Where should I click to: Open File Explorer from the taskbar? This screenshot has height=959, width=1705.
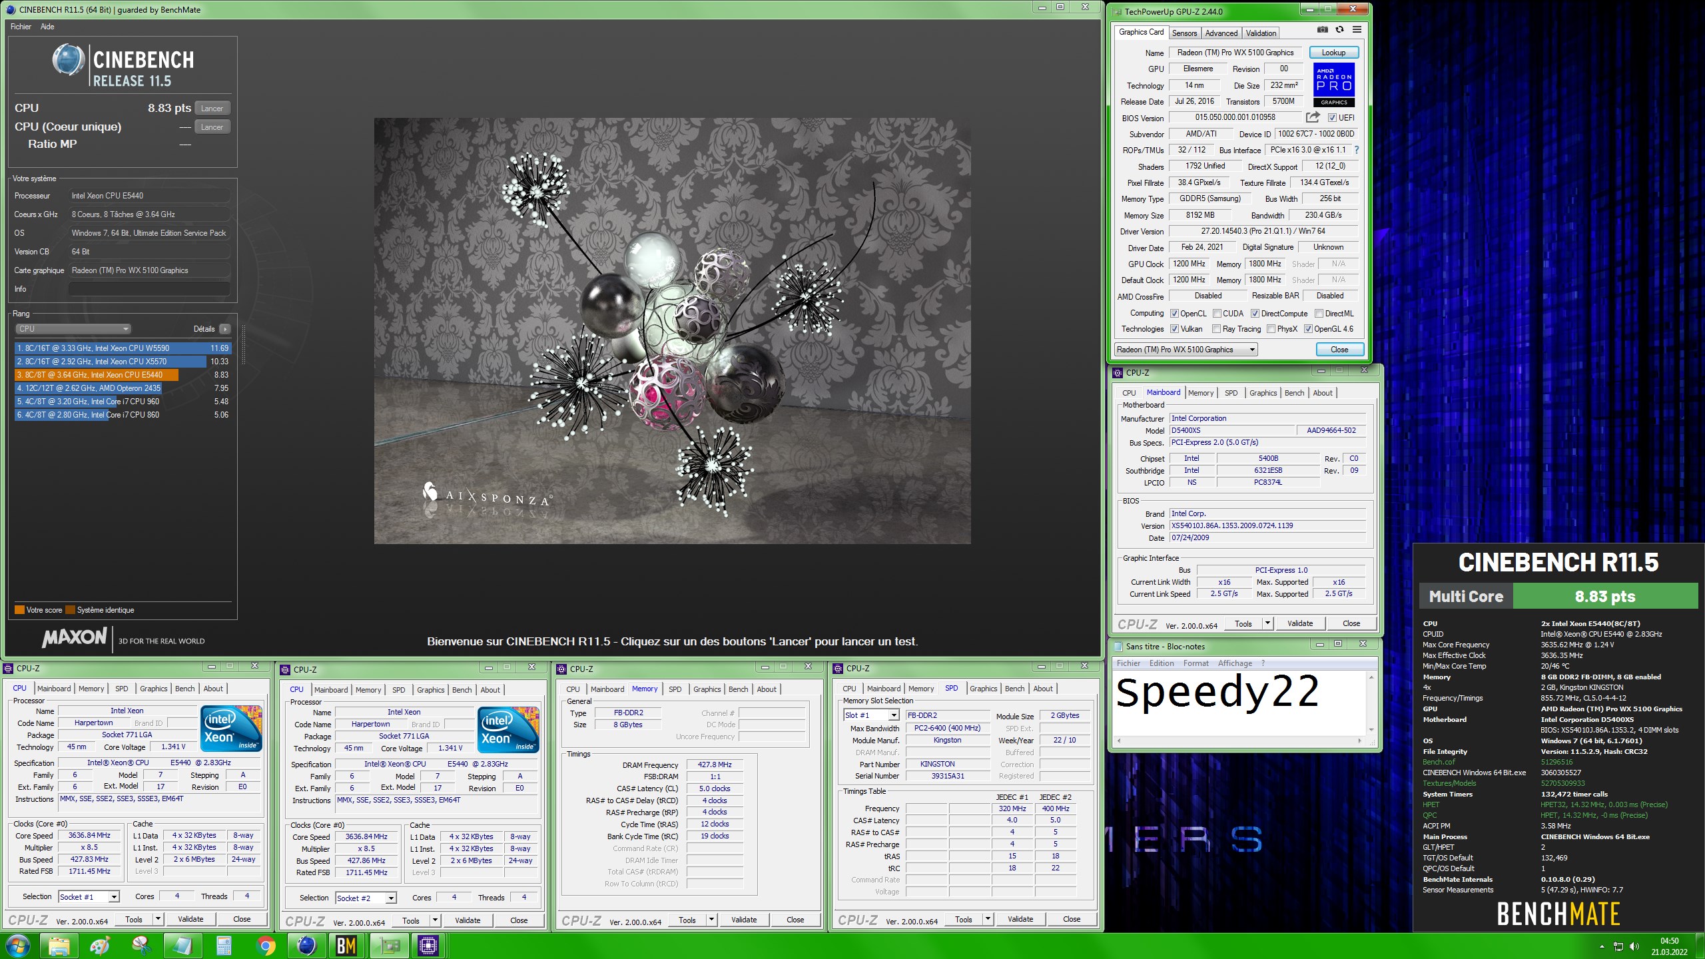(x=59, y=946)
